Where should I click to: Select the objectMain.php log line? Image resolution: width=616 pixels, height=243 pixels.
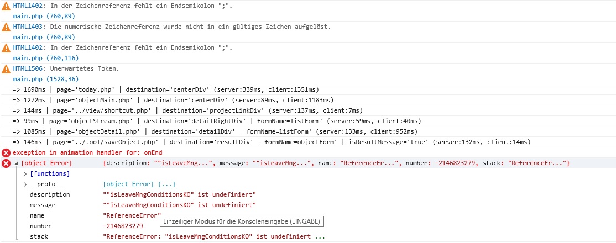173,100
